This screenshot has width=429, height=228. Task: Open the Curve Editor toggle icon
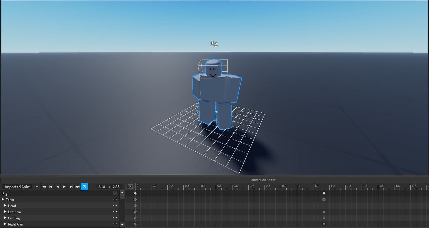coord(130,186)
